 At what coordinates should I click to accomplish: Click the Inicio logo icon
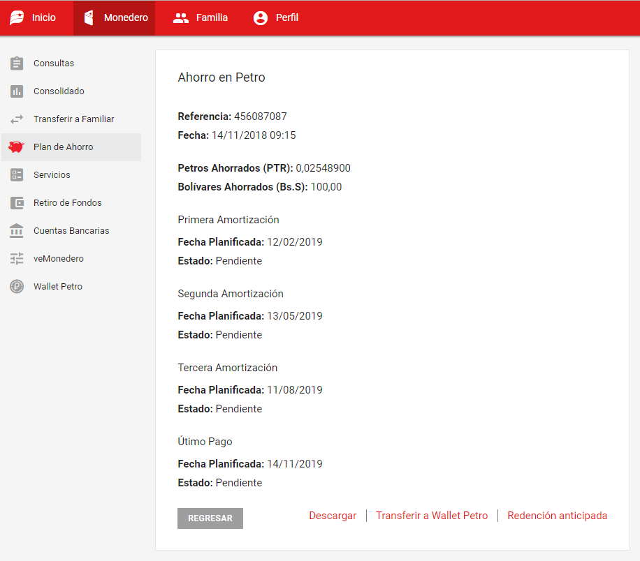point(17,18)
